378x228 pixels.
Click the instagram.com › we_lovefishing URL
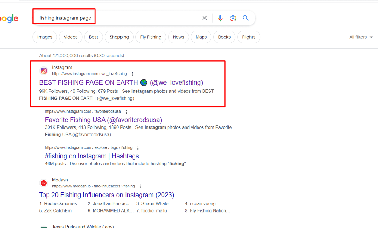(89, 74)
